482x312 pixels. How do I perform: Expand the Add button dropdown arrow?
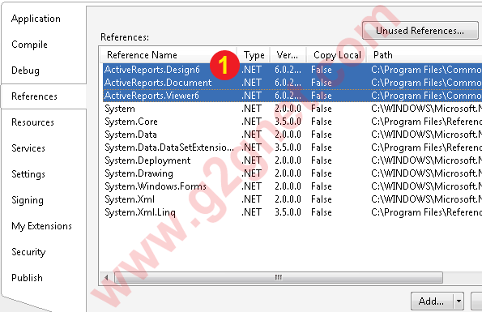(x=459, y=301)
